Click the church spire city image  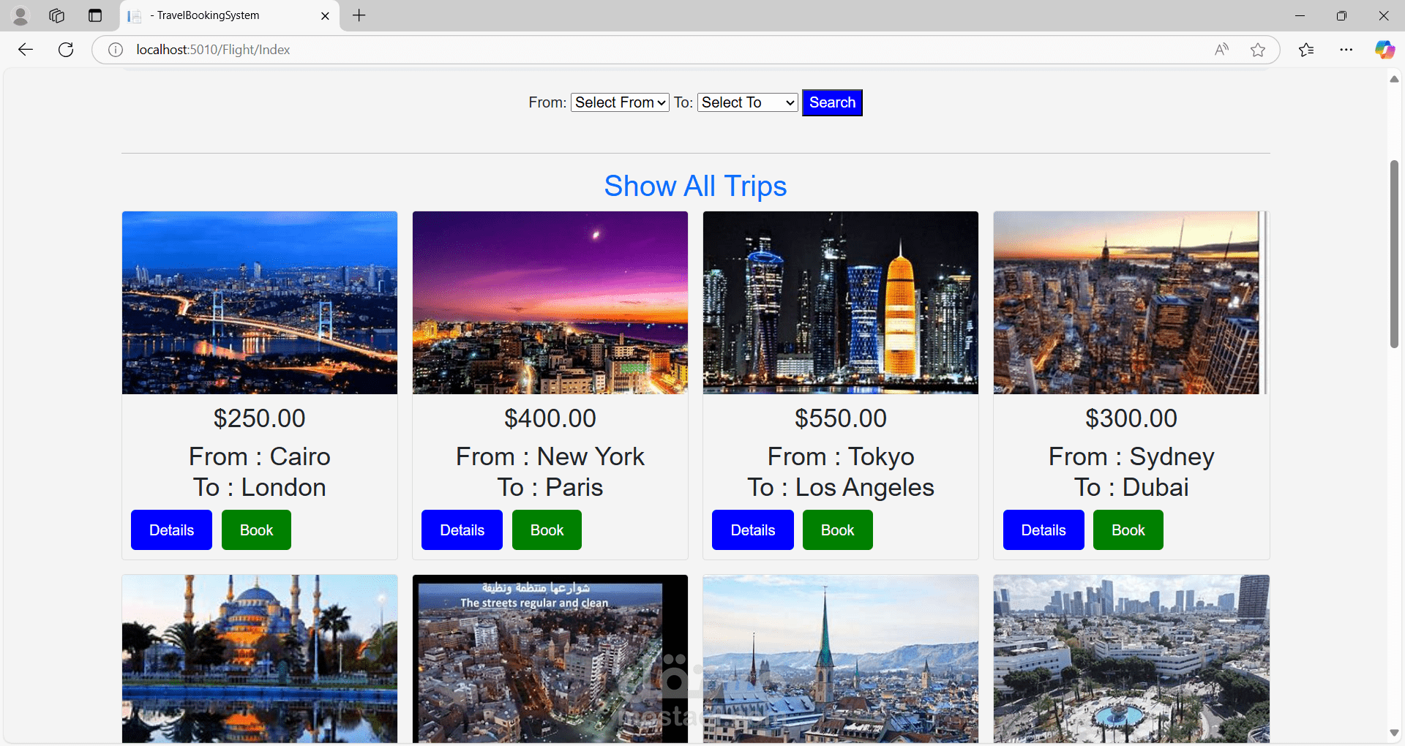coord(841,658)
